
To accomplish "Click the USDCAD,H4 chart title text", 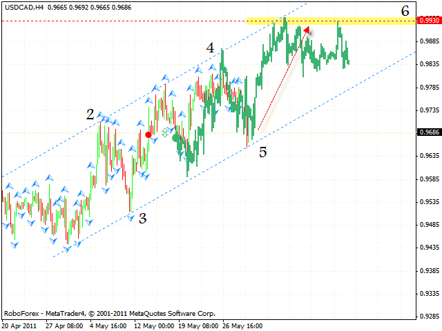I will pos(23,6).
